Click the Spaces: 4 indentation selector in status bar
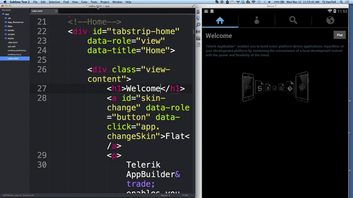 165,195
